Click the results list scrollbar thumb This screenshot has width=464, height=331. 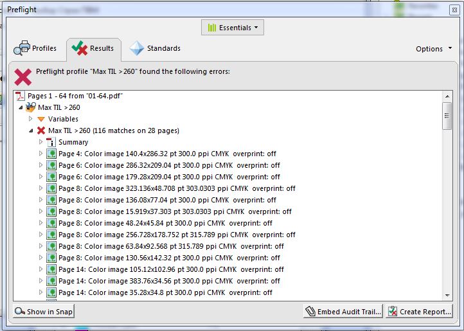[x=447, y=116]
